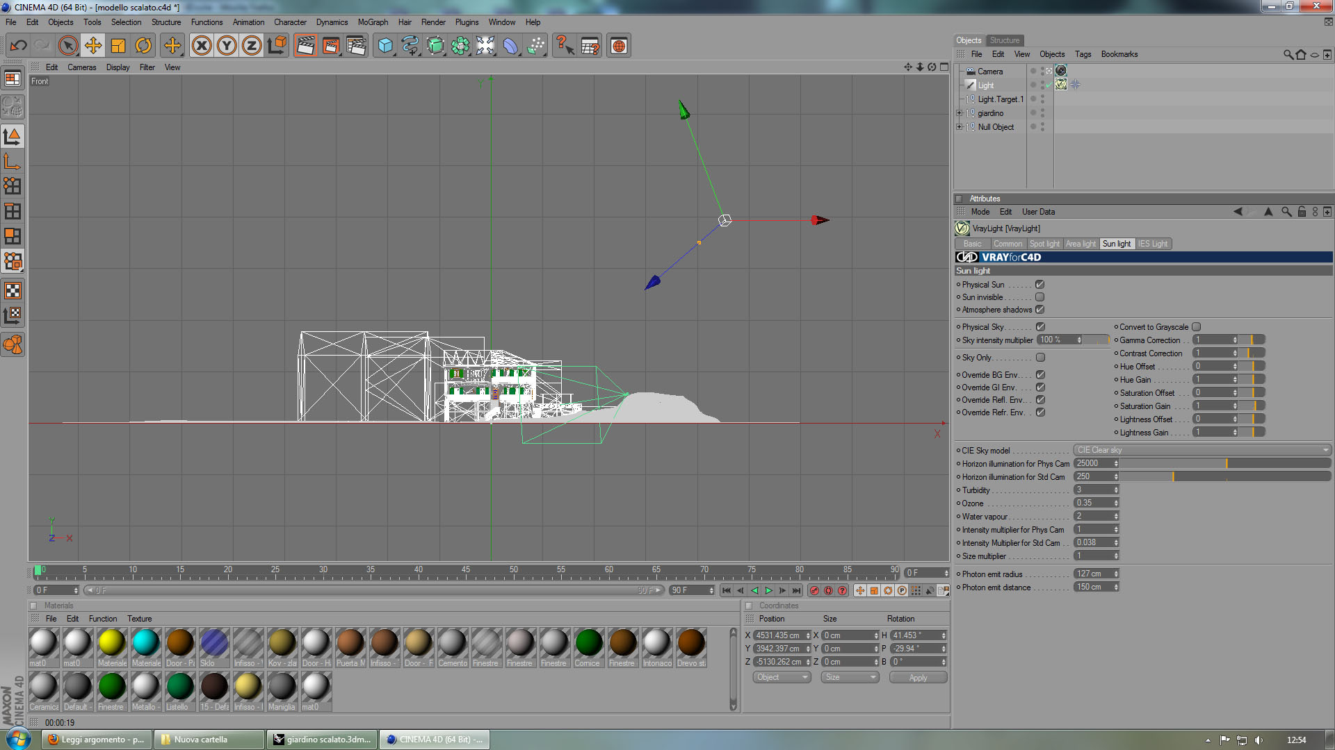The height and width of the screenshot is (750, 1335).
Task: Select the Rotate tool icon
Action: click(x=143, y=46)
